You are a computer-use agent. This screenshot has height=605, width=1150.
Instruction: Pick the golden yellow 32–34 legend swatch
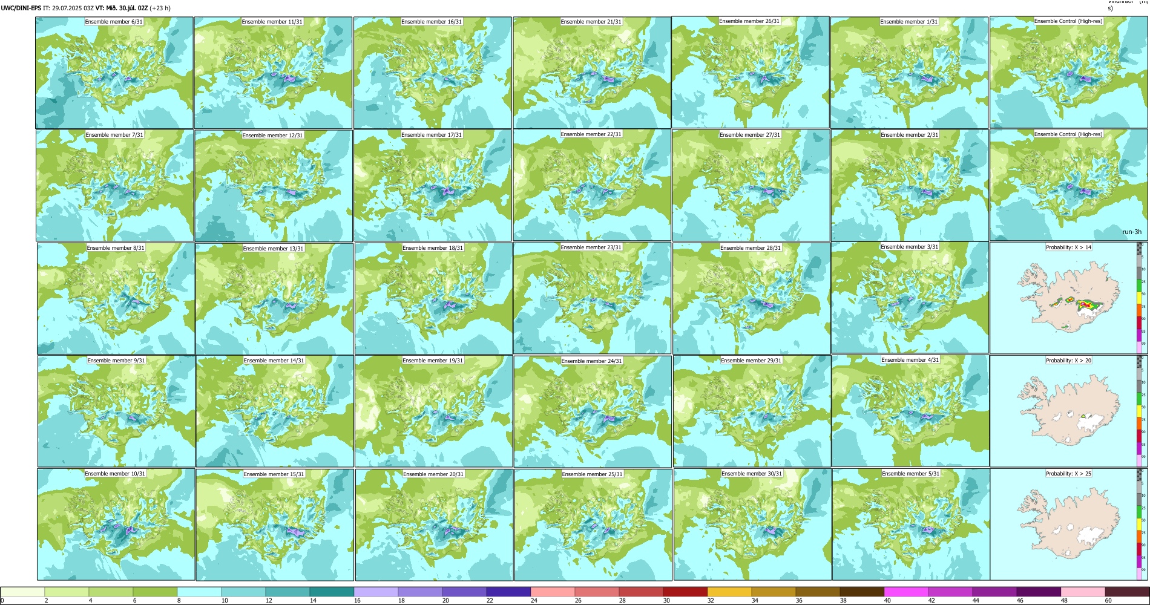click(729, 592)
